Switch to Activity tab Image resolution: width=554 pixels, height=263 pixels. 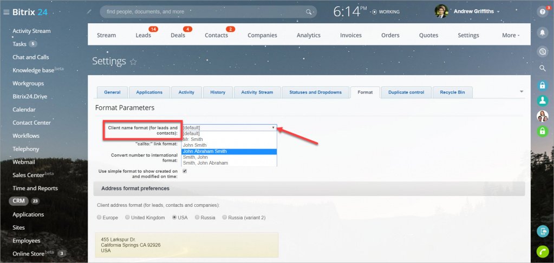[x=186, y=92]
